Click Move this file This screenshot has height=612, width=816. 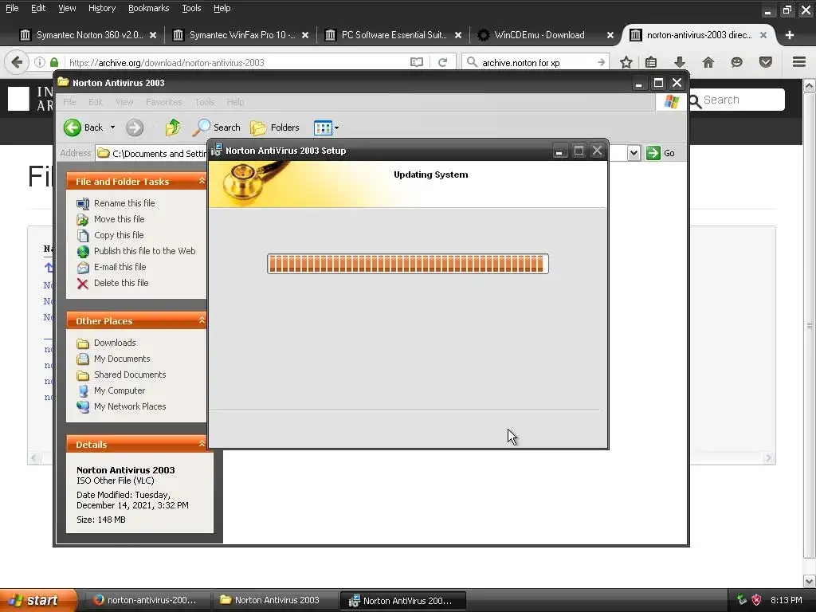tap(119, 219)
